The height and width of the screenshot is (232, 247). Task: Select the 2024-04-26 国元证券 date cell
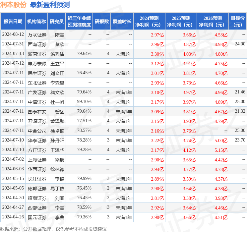(x=13, y=217)
